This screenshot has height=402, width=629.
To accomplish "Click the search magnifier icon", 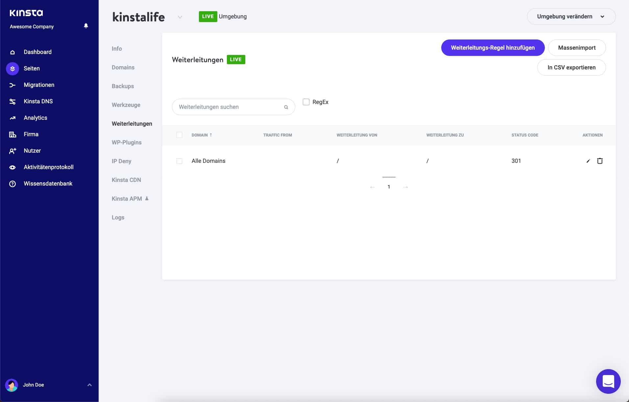I will [286, 107].
